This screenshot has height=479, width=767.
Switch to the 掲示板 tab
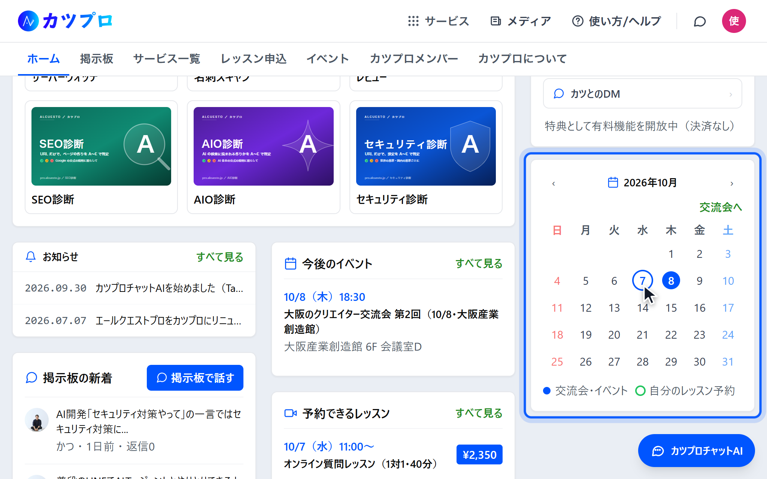97,59
